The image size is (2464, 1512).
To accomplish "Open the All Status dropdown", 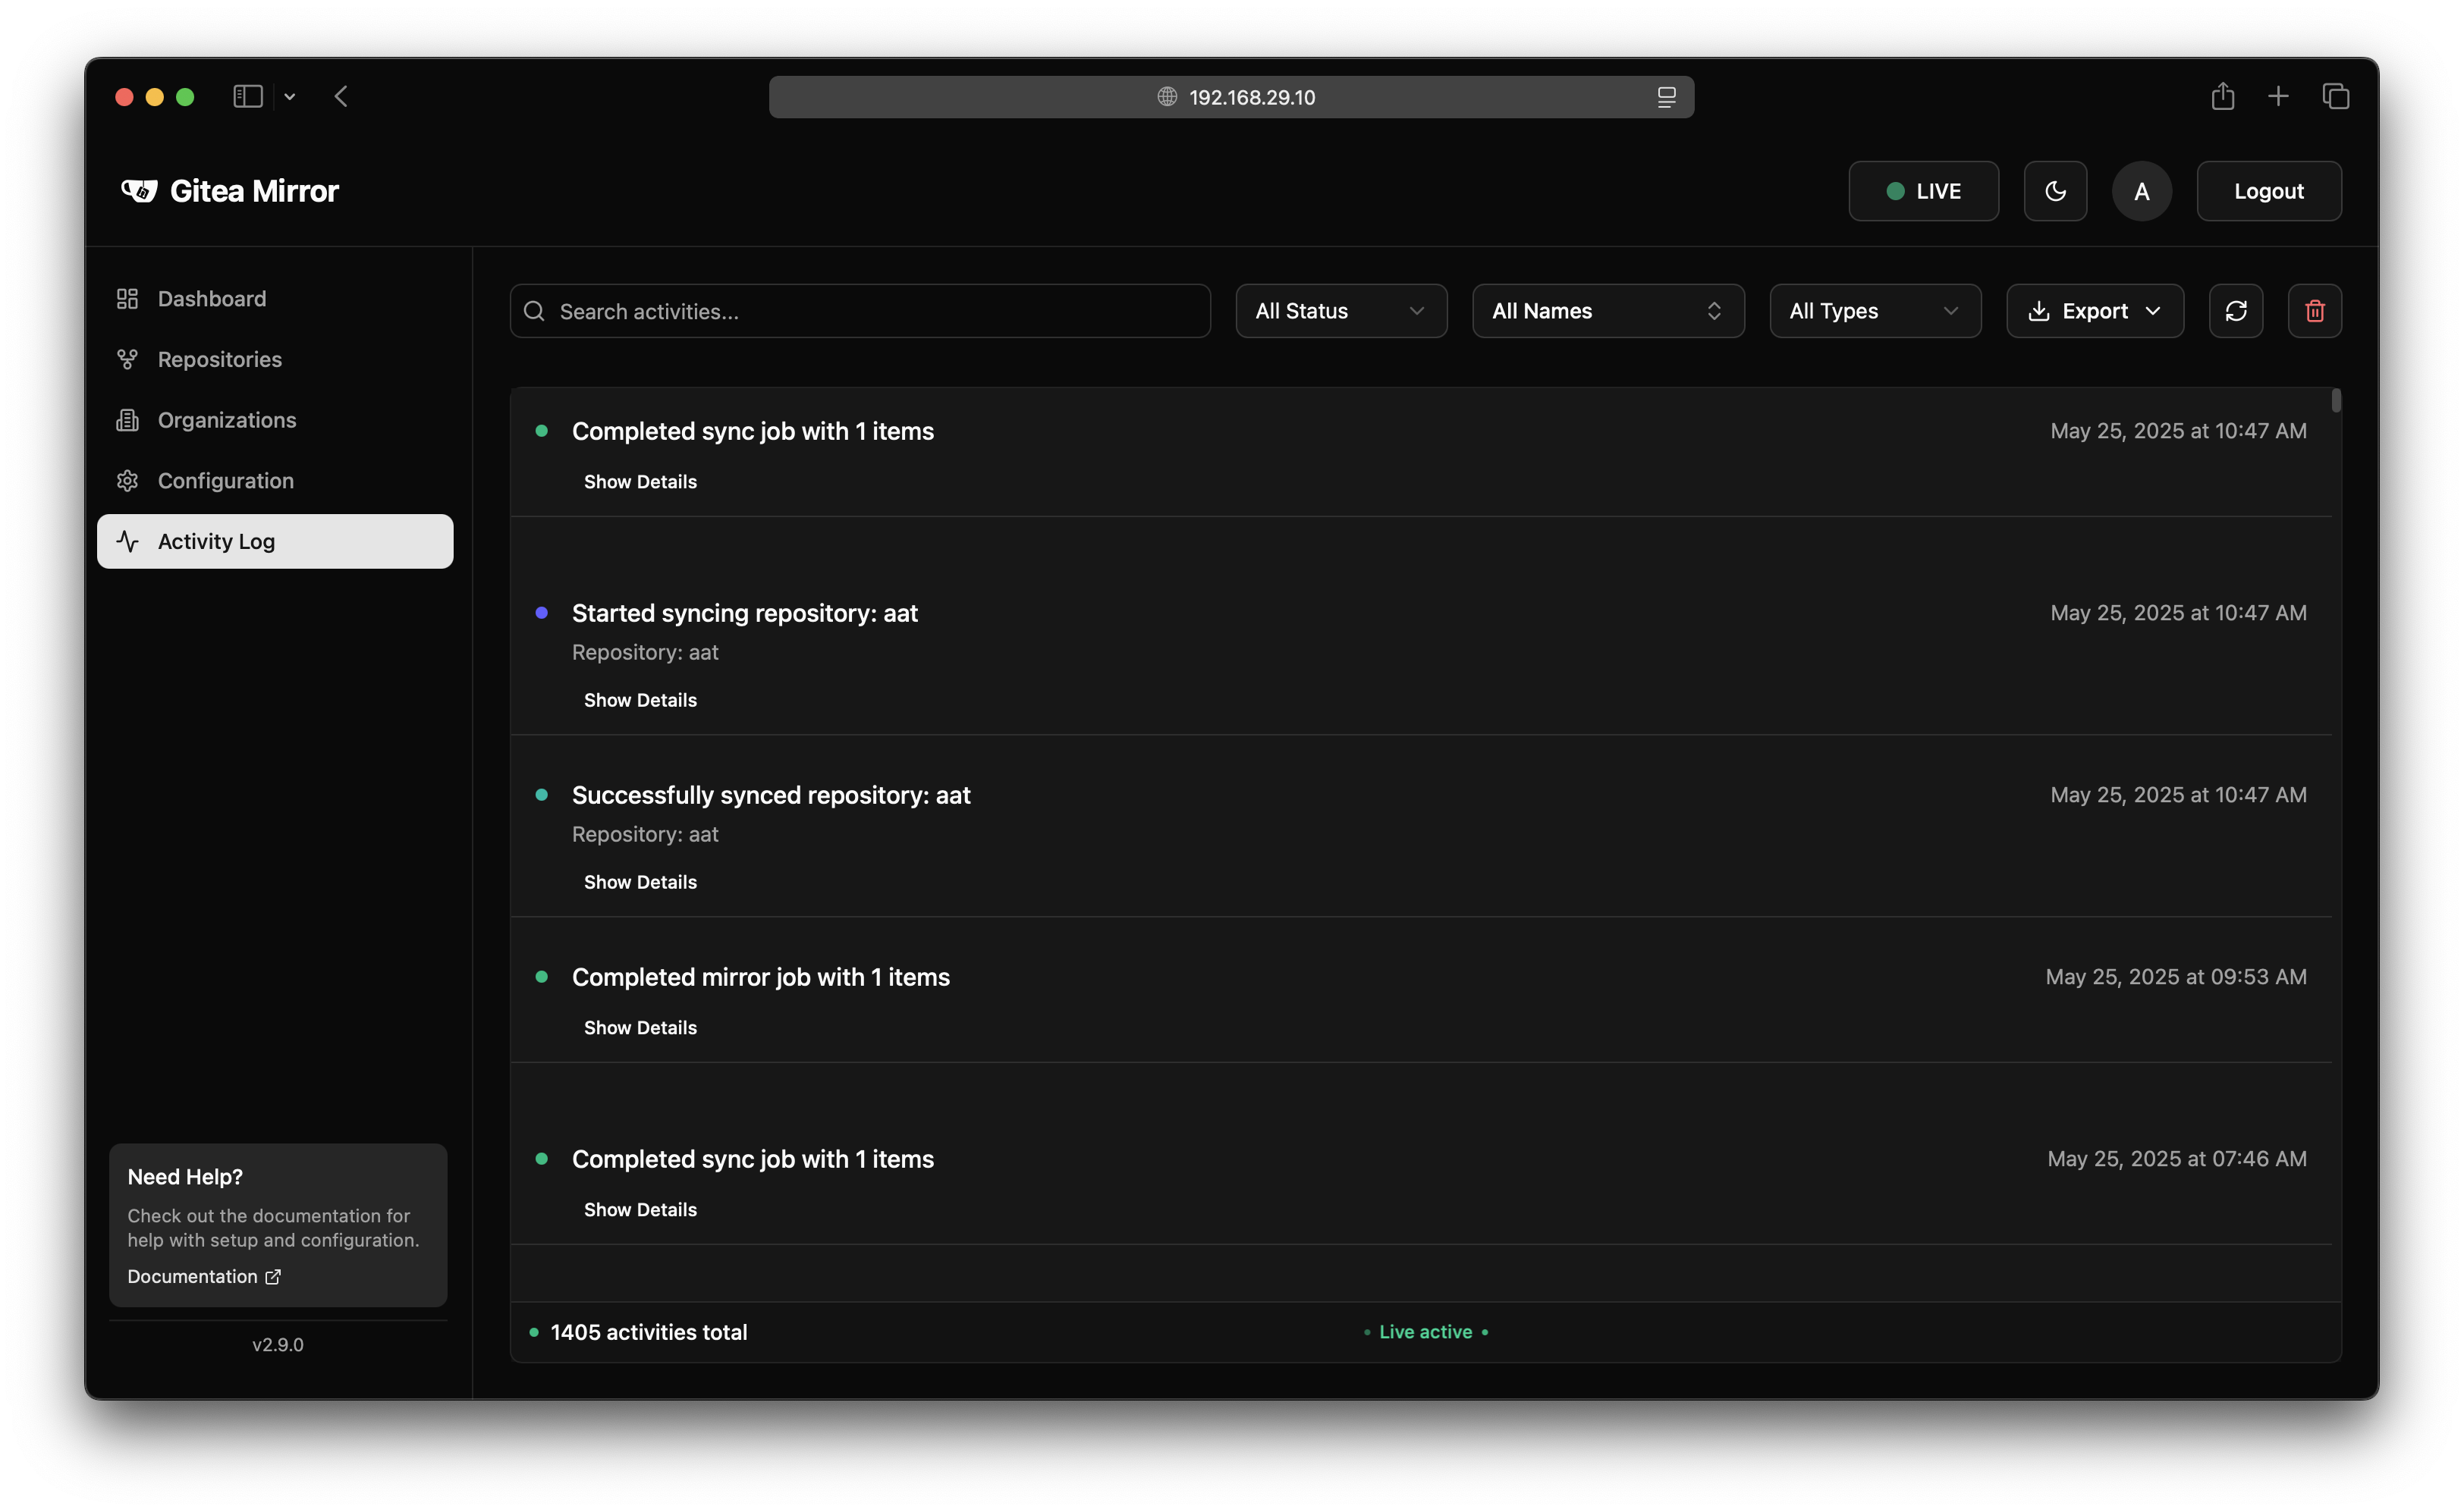I will coord(1340,311).
